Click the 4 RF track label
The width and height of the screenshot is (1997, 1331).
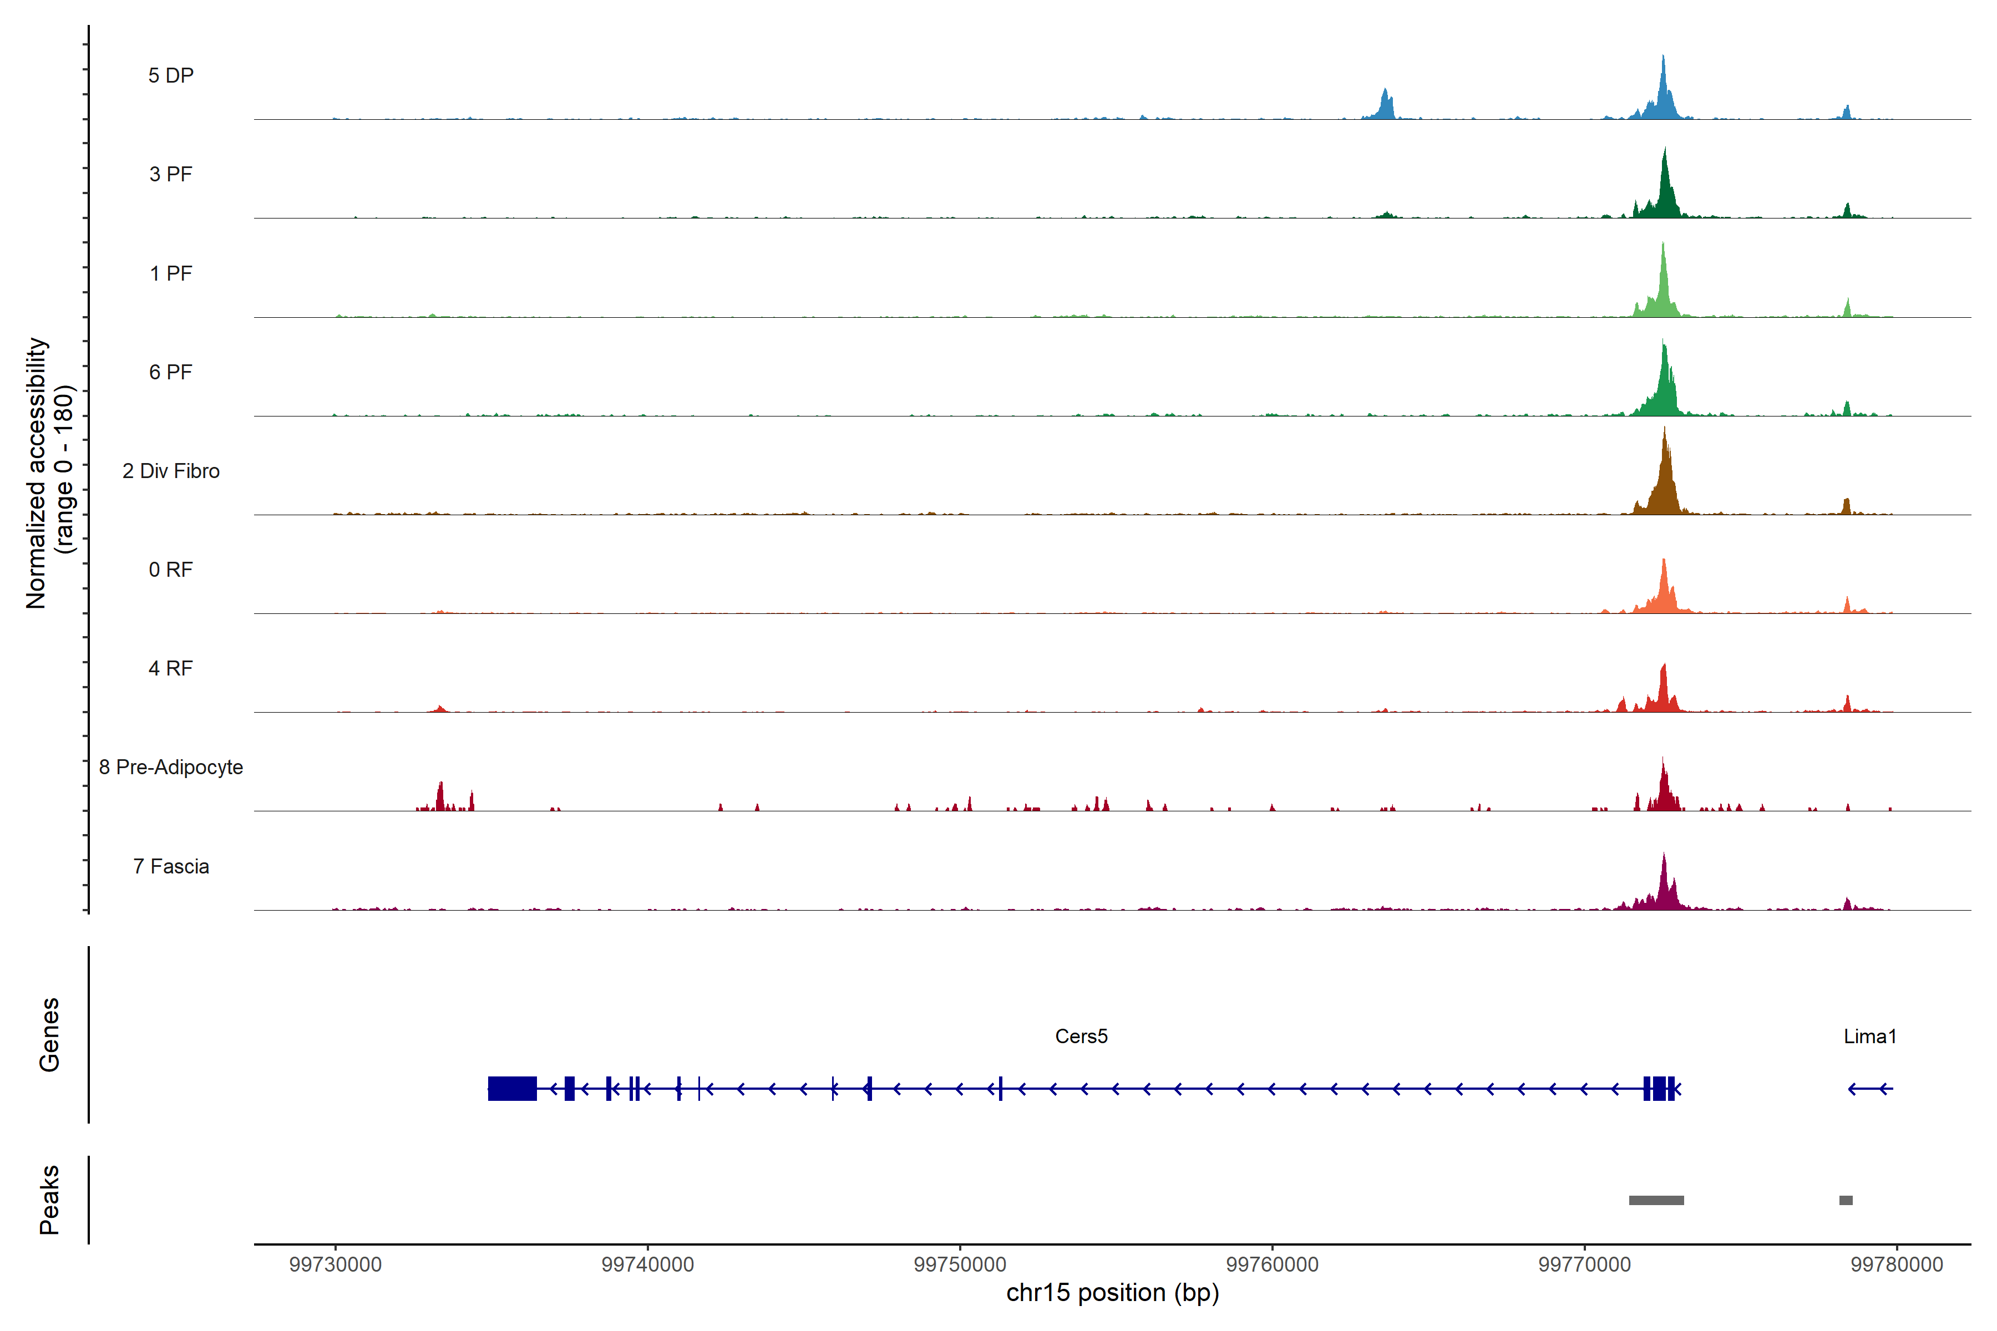(171, 668)
